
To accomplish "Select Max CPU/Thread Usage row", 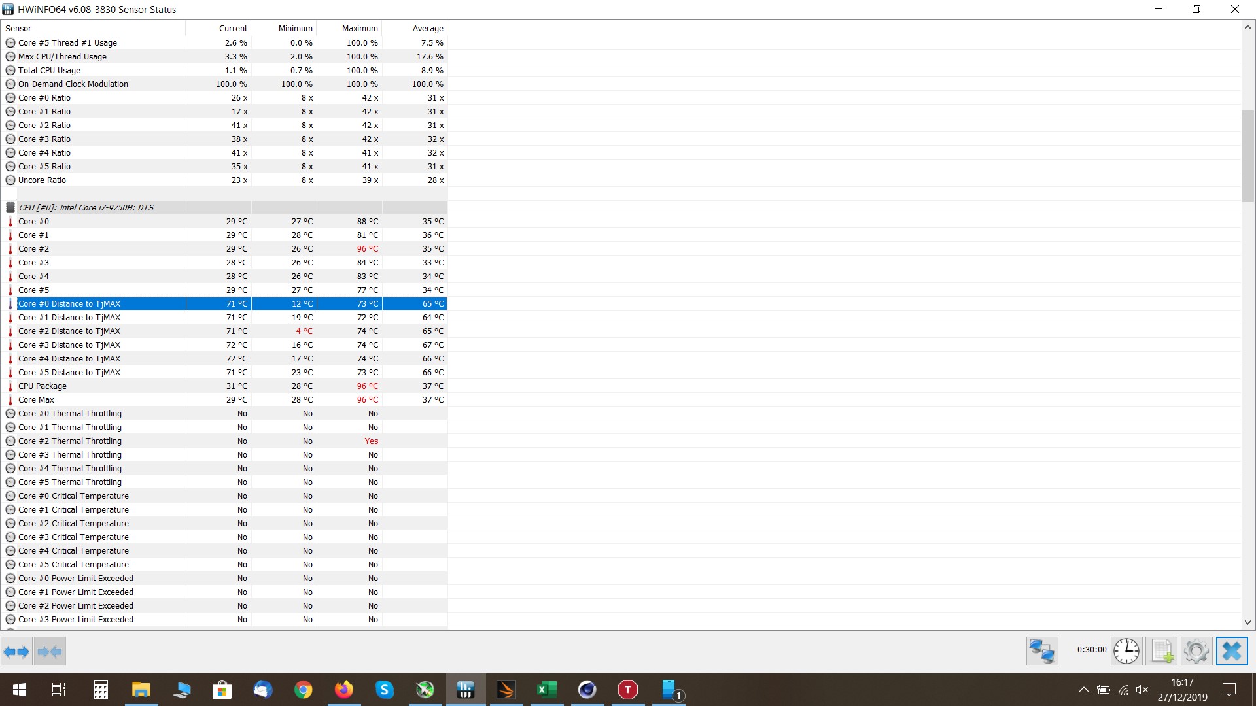I will click(225, 56).
